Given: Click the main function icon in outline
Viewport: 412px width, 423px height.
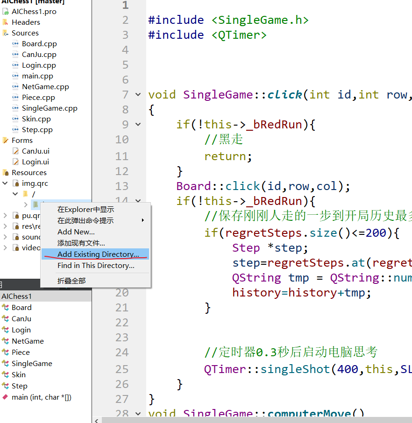Looking at the screenshot, I should (x=6, y=397).
